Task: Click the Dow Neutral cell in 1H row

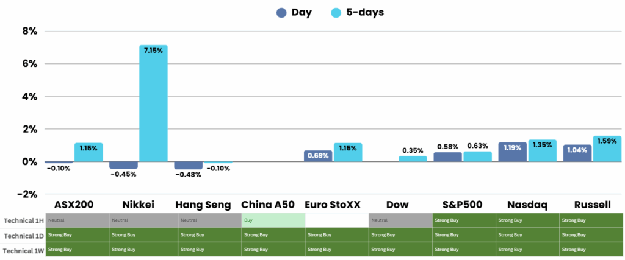Action: pos(399,220)
